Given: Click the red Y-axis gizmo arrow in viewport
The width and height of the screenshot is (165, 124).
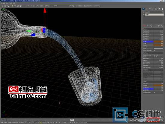Looking at the screenshot, I should coord(45,11).
